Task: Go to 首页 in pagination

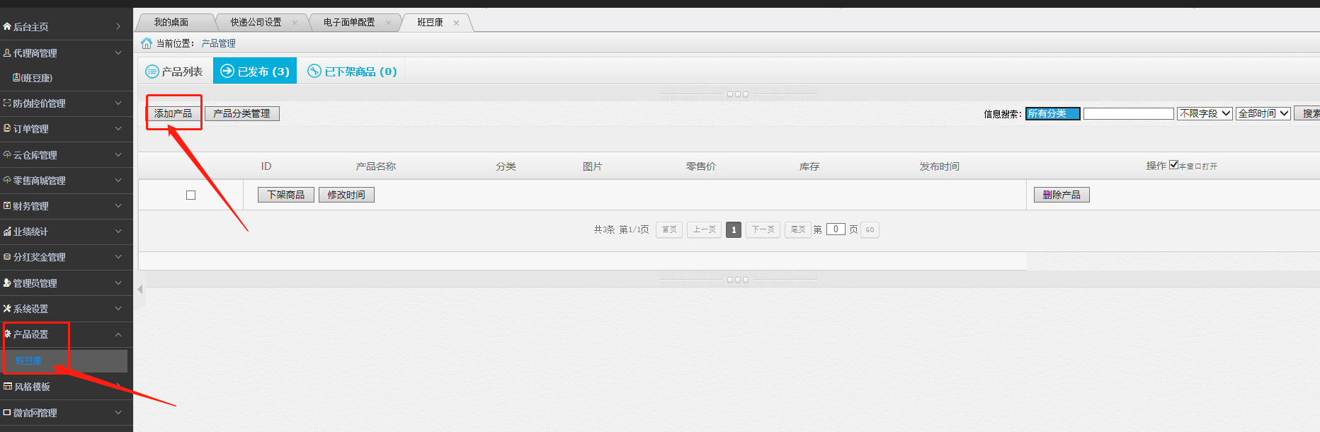Action: point(669,229)
